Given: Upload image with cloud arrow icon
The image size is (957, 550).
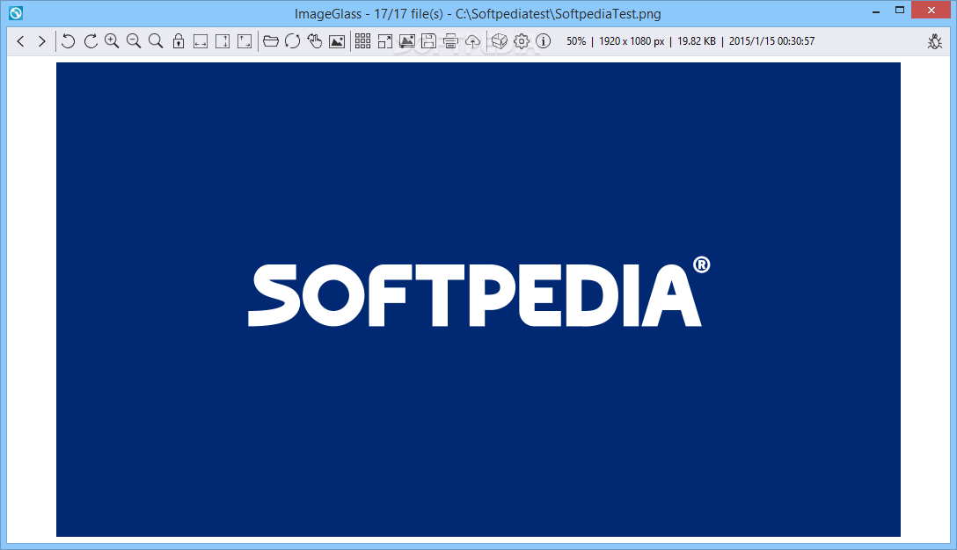Looking at the screenshot, I should click(472, 41).
